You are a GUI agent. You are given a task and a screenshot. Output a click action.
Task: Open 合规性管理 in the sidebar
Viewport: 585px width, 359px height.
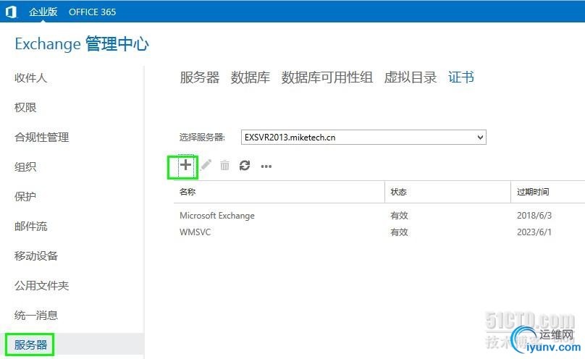tap(41, 138)
